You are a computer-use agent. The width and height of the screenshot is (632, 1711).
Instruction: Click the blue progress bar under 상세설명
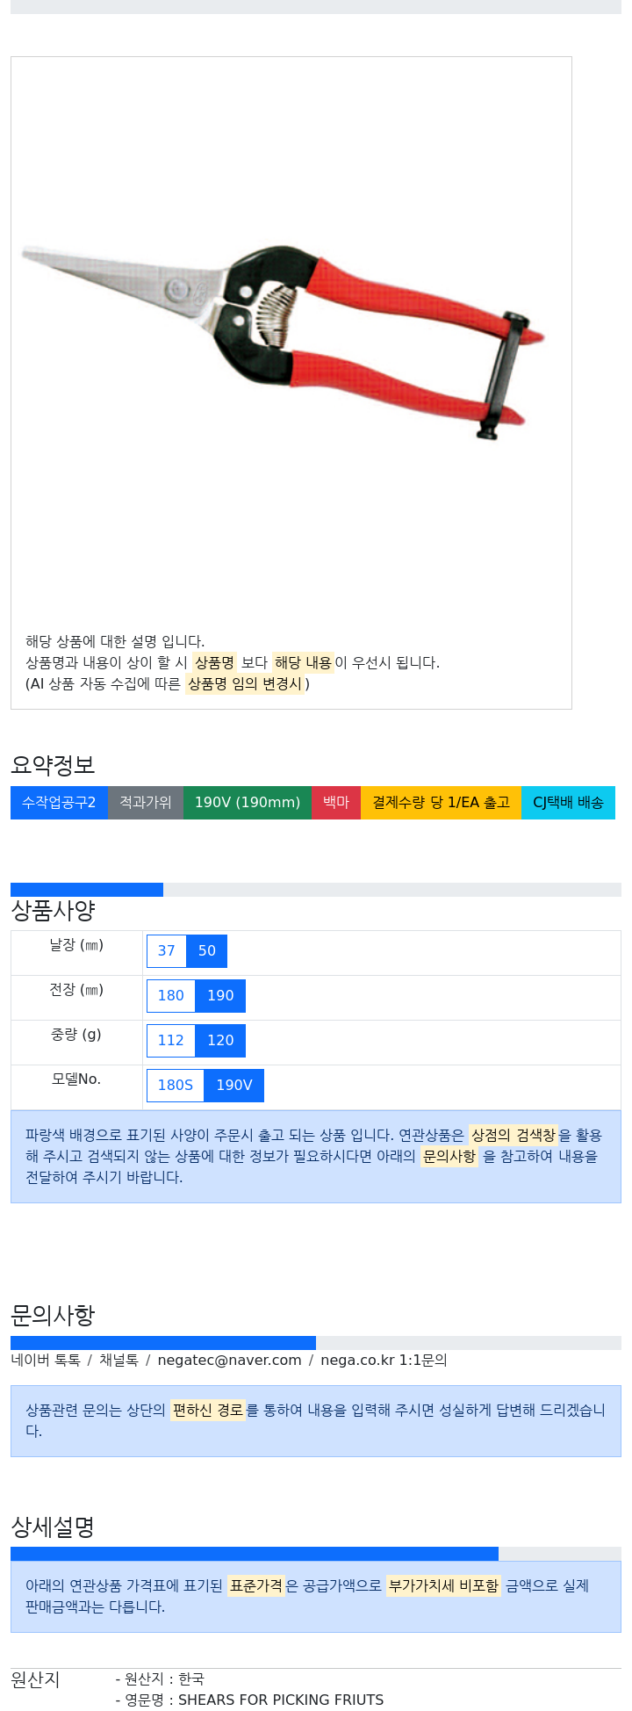point(255,1554)
